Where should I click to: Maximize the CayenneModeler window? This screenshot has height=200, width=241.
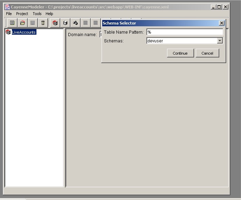coord(219,7)
